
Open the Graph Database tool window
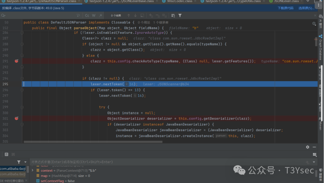tap(320, 47)
